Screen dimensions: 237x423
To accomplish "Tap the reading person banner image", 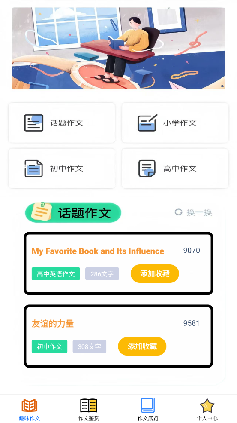I will 118,48.
